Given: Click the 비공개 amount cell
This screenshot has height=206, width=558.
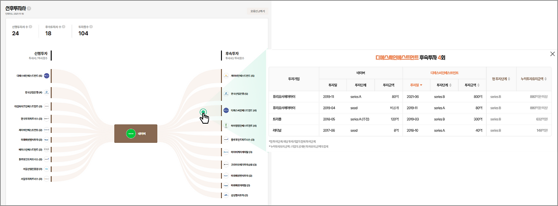Looking at the screenshot, I should click(x=395, y=108).
